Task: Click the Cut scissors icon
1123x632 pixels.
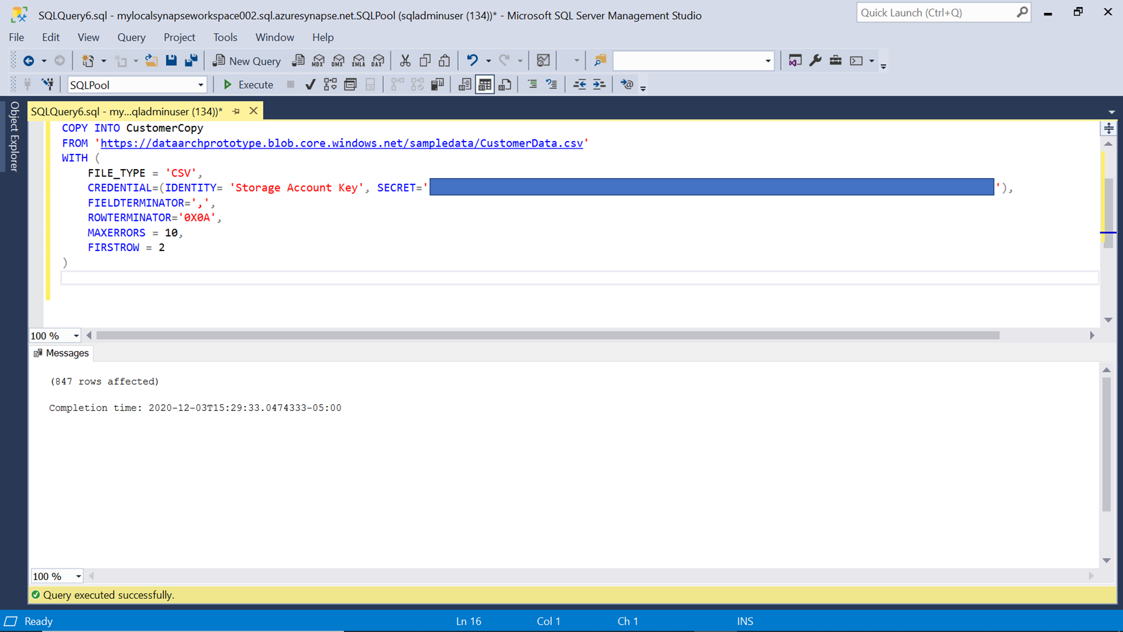Action: [x=405, y=61]
